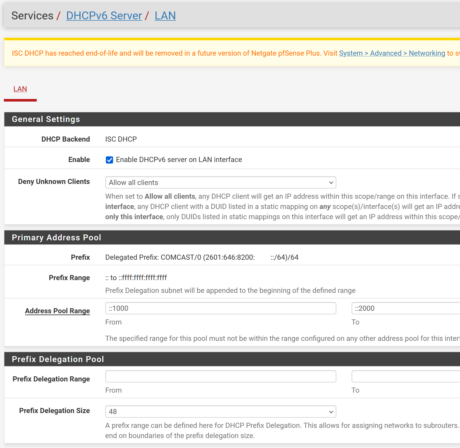
Task: Open the Deny Unknown Clients dropdown
Action: pyautogui.click(x=220, y=183)
